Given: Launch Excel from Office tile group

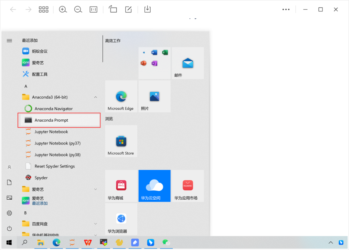Looking at the screenshot, I should tap(165, 53).
